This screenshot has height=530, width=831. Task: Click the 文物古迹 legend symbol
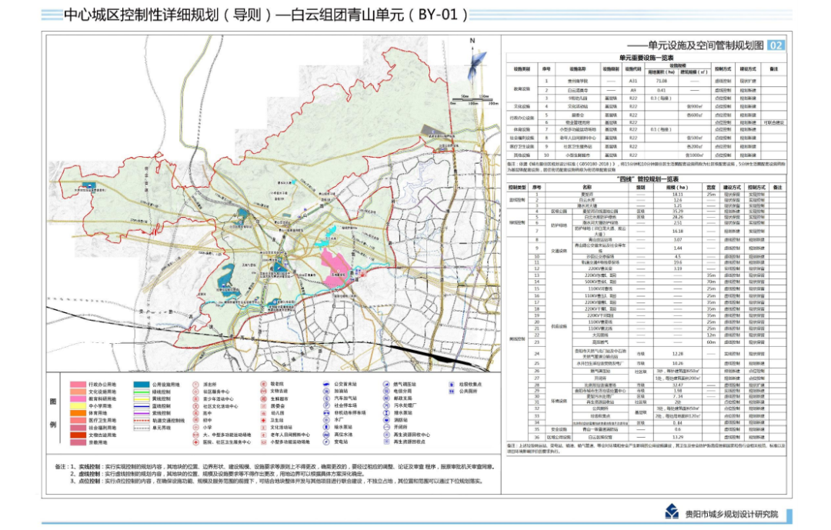pos(263,391)
